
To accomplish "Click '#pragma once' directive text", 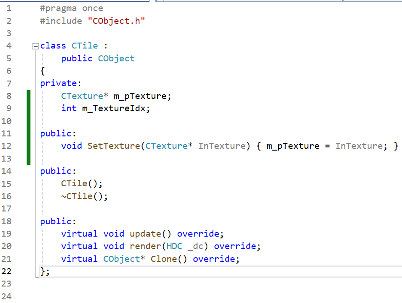I will click(x=72, y=8).
